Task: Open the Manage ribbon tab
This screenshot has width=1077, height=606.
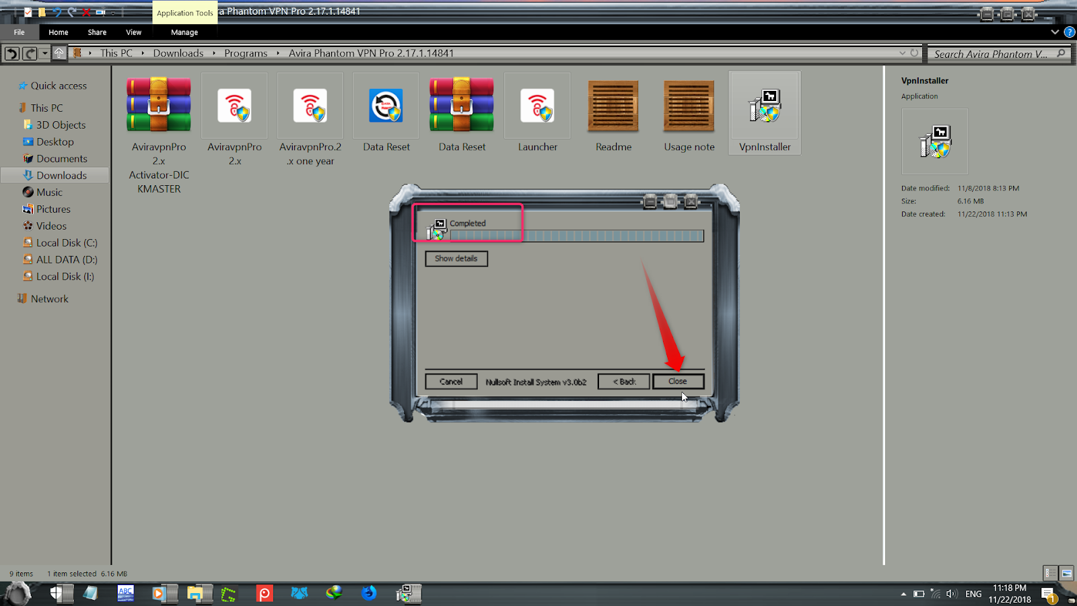Action: (184, 32)
